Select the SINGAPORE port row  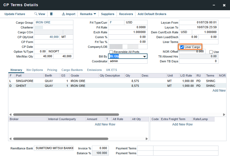[117, 81]
